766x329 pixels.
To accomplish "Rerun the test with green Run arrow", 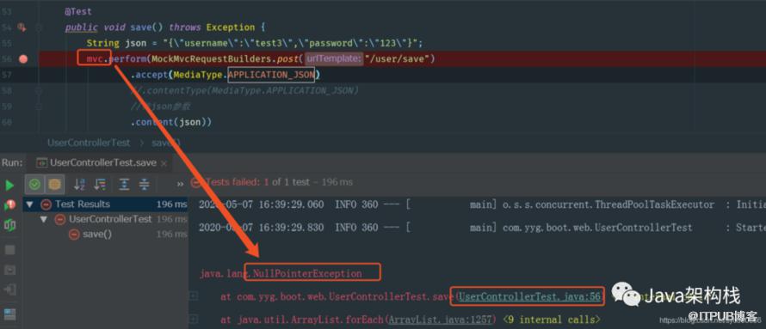I will (9, 186).
